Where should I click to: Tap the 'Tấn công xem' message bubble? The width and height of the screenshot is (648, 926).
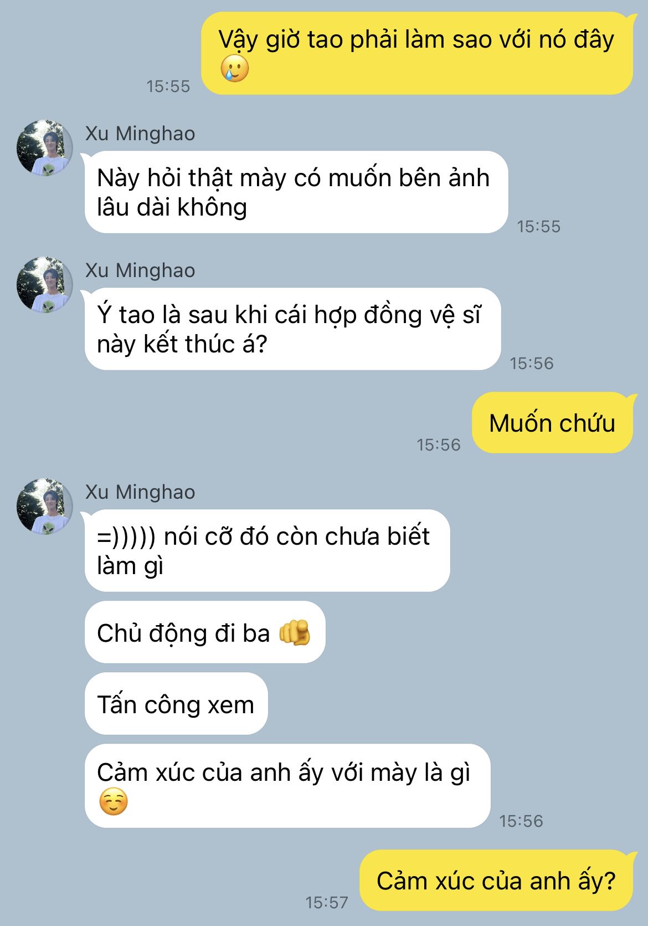(x=176, y=704)
